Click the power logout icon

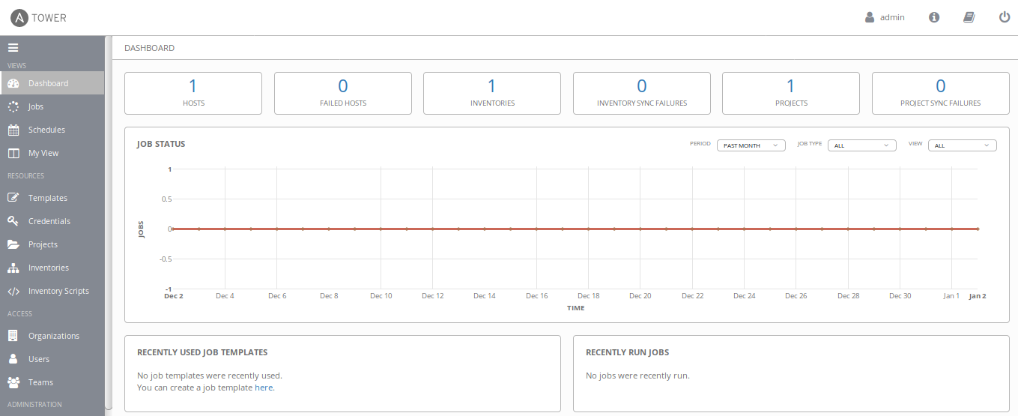(x=1005, y=17)
